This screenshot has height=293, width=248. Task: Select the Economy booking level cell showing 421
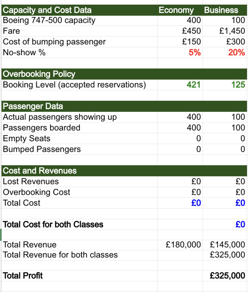[180, 85]
